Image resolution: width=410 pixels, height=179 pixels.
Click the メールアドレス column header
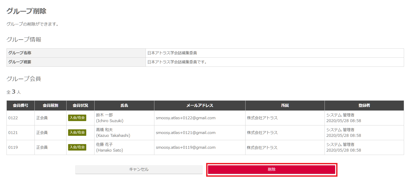[200, 106]
